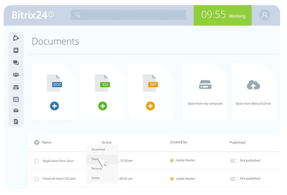
Task: Toggle published switch for Application form.docx
Action: pyautogui.click(x=234, y=161)
